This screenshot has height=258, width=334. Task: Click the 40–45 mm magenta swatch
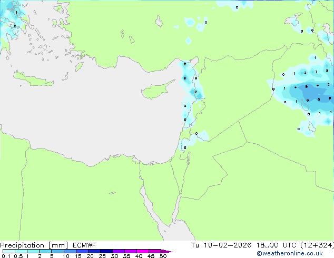[143, 251]
